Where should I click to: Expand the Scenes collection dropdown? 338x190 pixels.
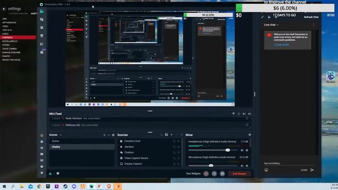click(61, 135)
